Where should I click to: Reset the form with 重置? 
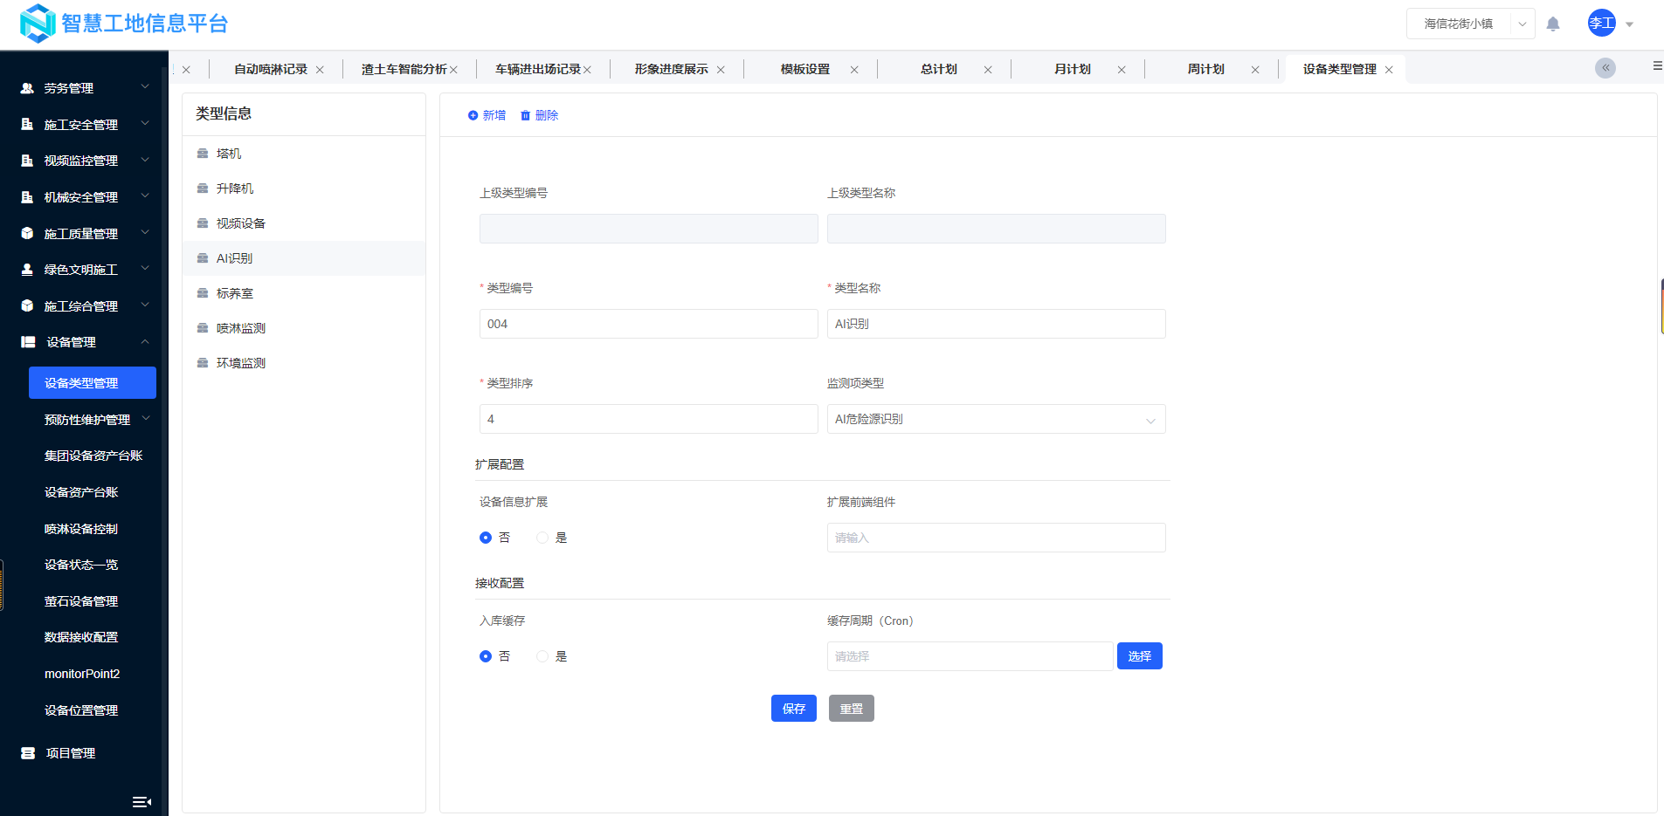pos(852,709)
